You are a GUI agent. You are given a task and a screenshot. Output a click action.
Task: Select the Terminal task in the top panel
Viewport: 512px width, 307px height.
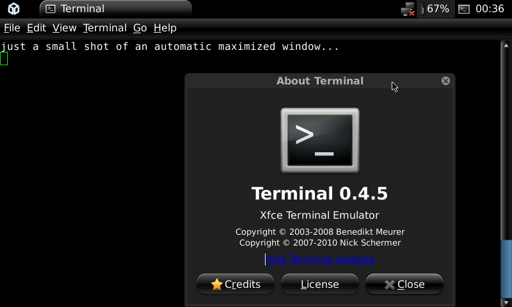click(115, 9)
